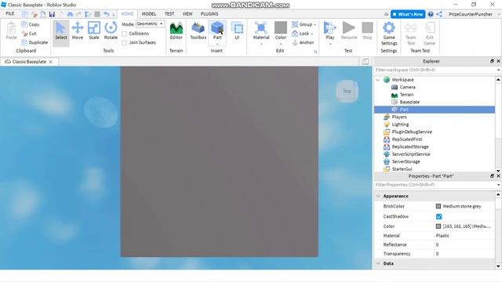Switch to the PLUGINS tab
Viewport: 502px width, 282px height.
click(209, 14)
